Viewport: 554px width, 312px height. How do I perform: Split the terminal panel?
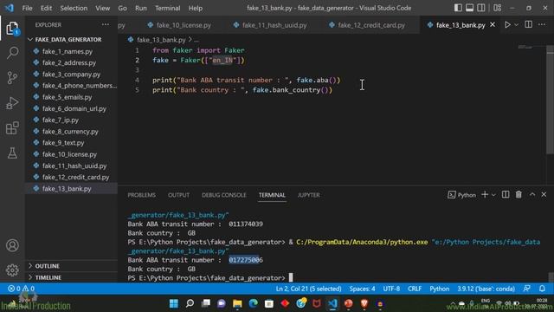[x=506, y=194]
